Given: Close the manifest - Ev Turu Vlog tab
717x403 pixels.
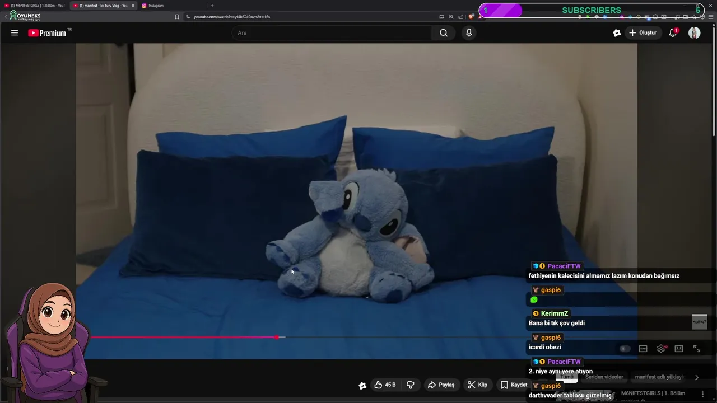Looking at the screenshot, I should 133,6.
